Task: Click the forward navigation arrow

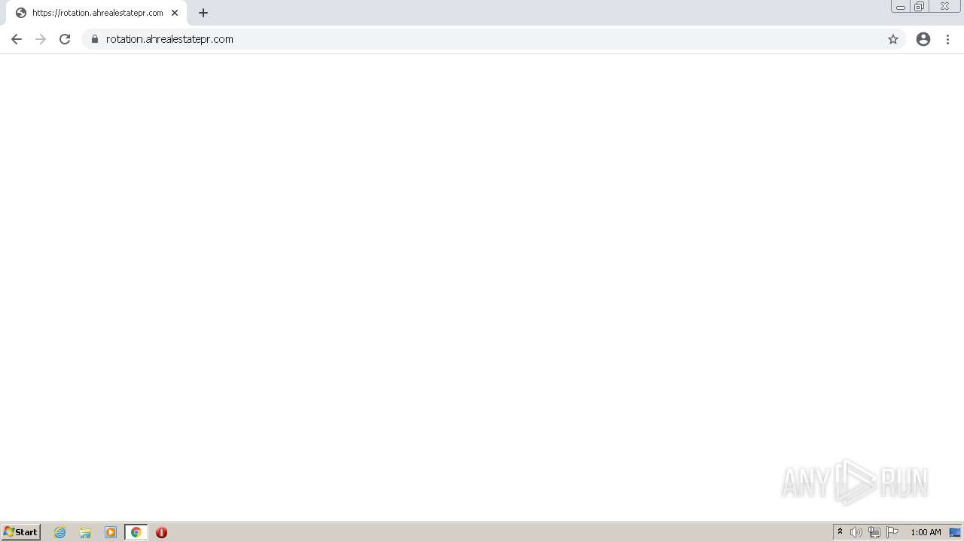Action: [41, 39]
